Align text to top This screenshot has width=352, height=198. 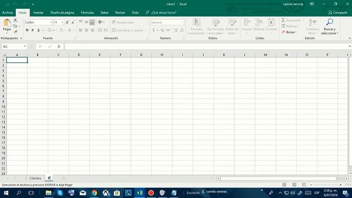pyautogui.click(x=81, y=22)
